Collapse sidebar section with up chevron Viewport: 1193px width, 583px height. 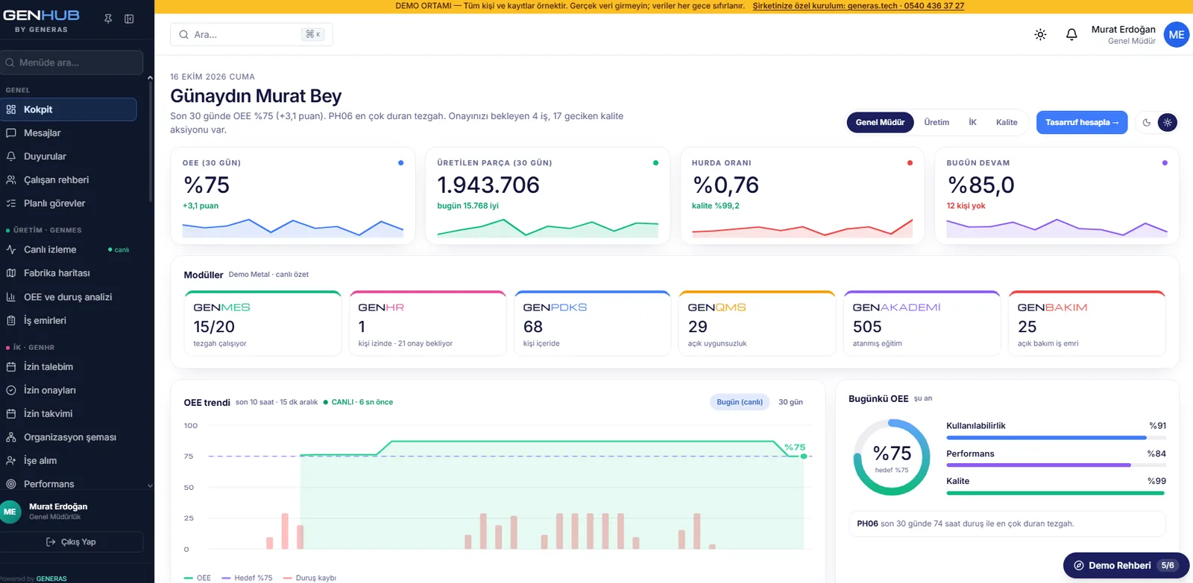click(x=150, y=77)
